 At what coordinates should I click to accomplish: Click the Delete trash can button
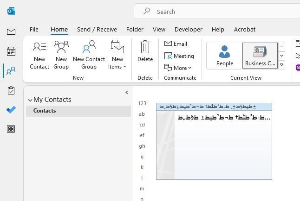coord(145,51)
